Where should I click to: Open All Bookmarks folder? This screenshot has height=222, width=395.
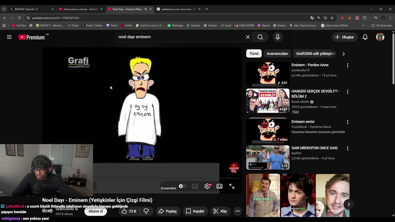point(382,26)
